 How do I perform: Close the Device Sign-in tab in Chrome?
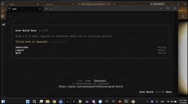point(109,4)
